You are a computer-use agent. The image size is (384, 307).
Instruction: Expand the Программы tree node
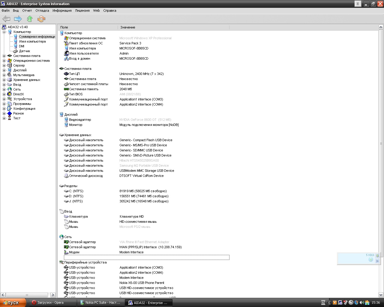tap(4, 104)
